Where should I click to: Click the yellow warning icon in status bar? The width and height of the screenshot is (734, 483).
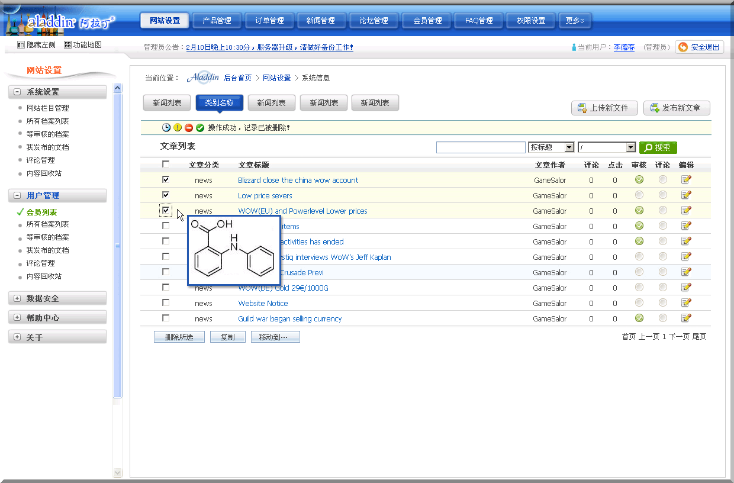[x=178, y=128]
